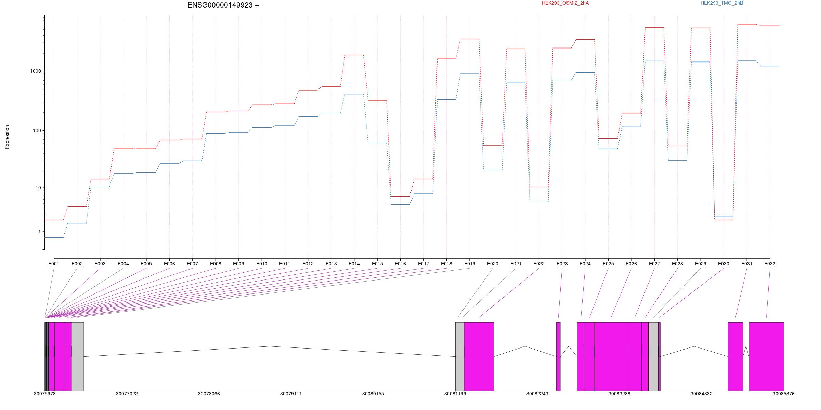
Task: Click genomic coordinate 30081199
Action: pyautogui.click(x=455, y=394)
